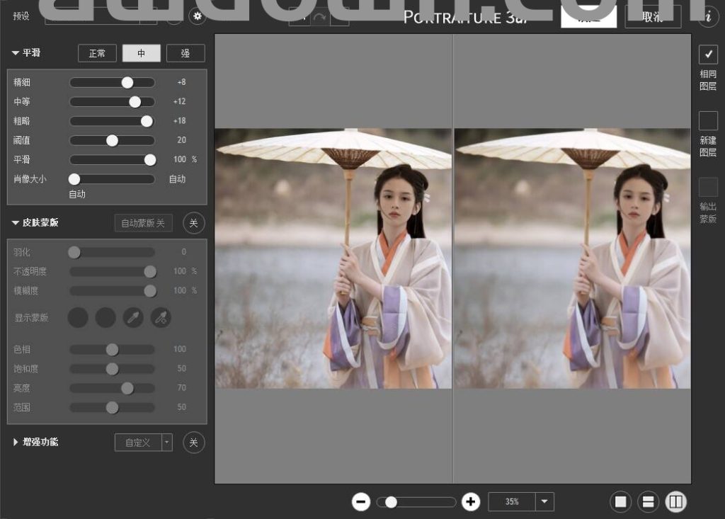The width and height of the screenshot is (725, 519).
Task: Expand the 增强功能 section
Action: (16, 443)
